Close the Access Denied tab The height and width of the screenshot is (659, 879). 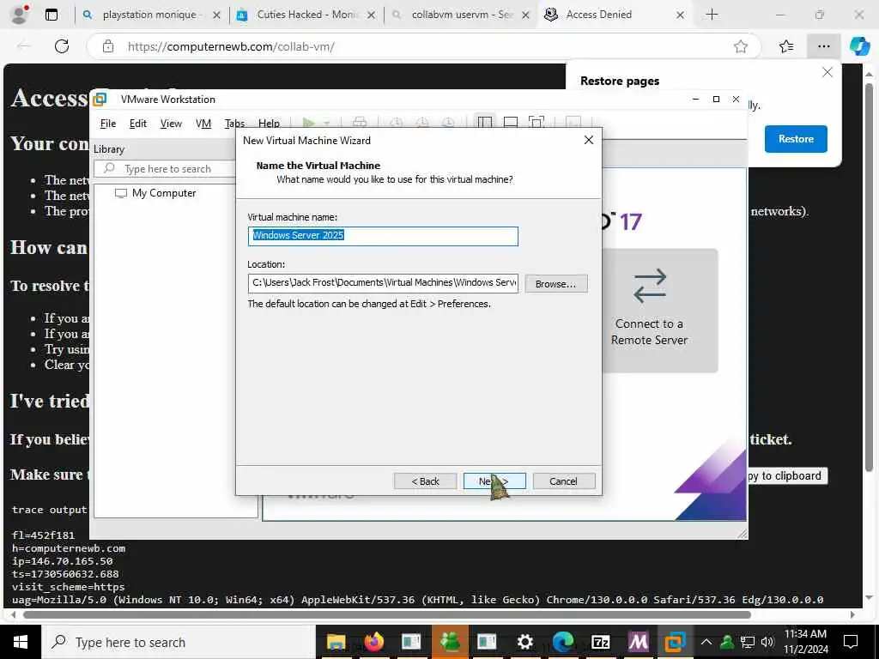[x=680, y=15]
